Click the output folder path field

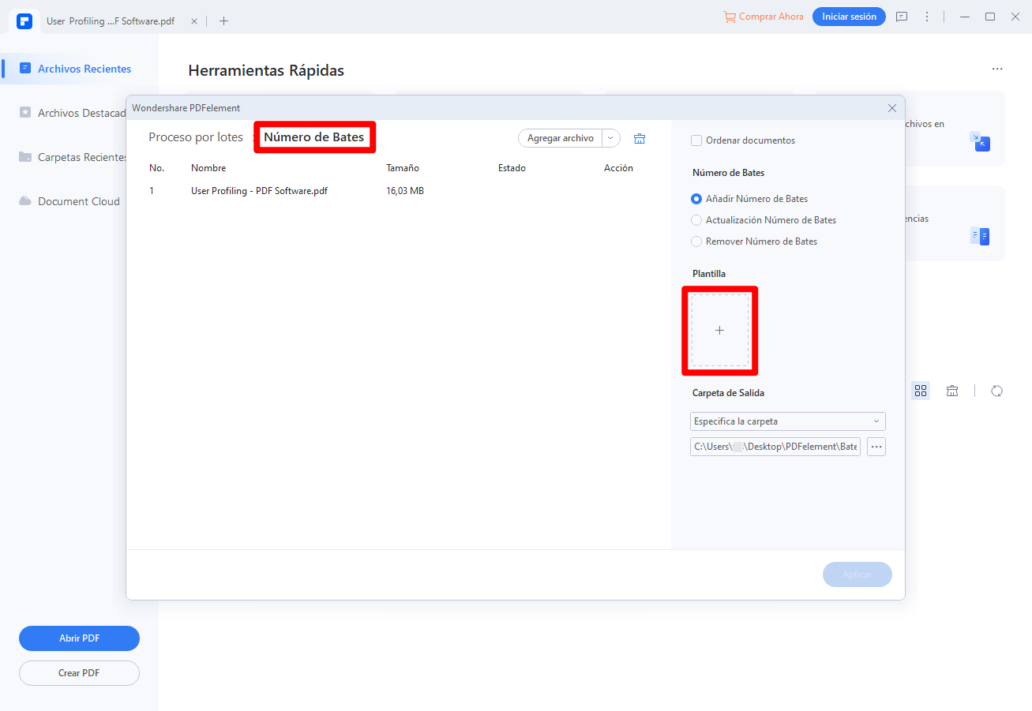click(775, 447)
